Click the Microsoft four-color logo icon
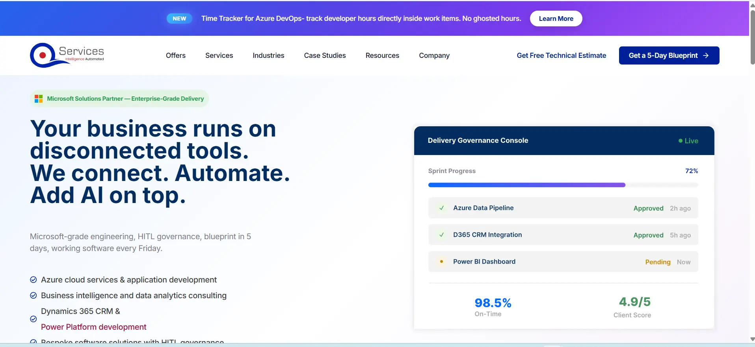 point(39,99)
